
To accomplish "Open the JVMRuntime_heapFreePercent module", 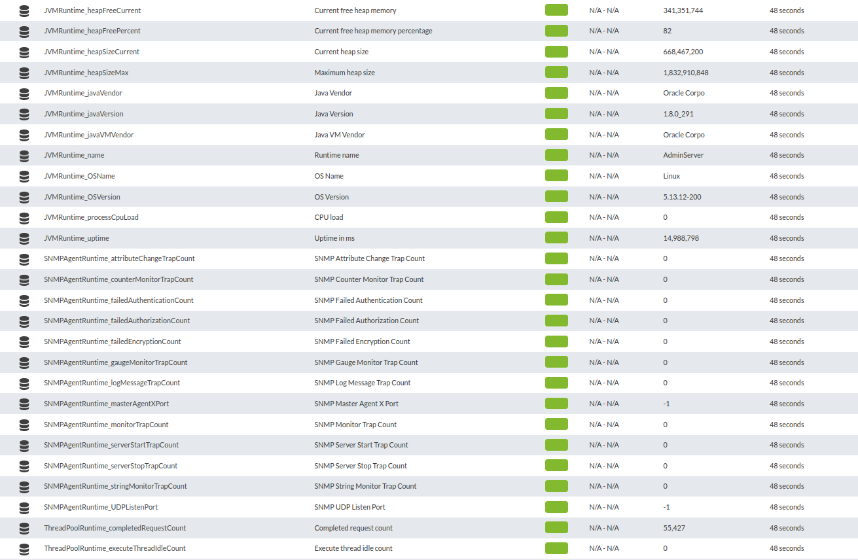I will tap(92, 31).
